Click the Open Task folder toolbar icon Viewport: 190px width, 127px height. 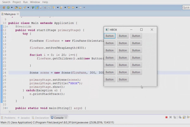point(20,8)
